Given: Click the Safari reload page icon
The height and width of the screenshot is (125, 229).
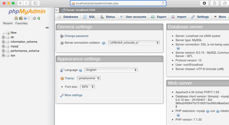Looking at the screenshot, I should click(163, 3).
